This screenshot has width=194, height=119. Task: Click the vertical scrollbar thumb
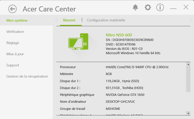188,79
